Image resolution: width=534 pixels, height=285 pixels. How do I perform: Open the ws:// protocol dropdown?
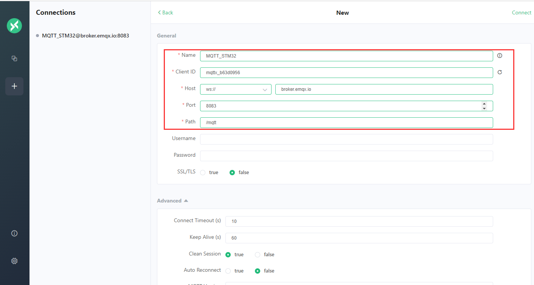pyautogui.click(x=236, y=89)
